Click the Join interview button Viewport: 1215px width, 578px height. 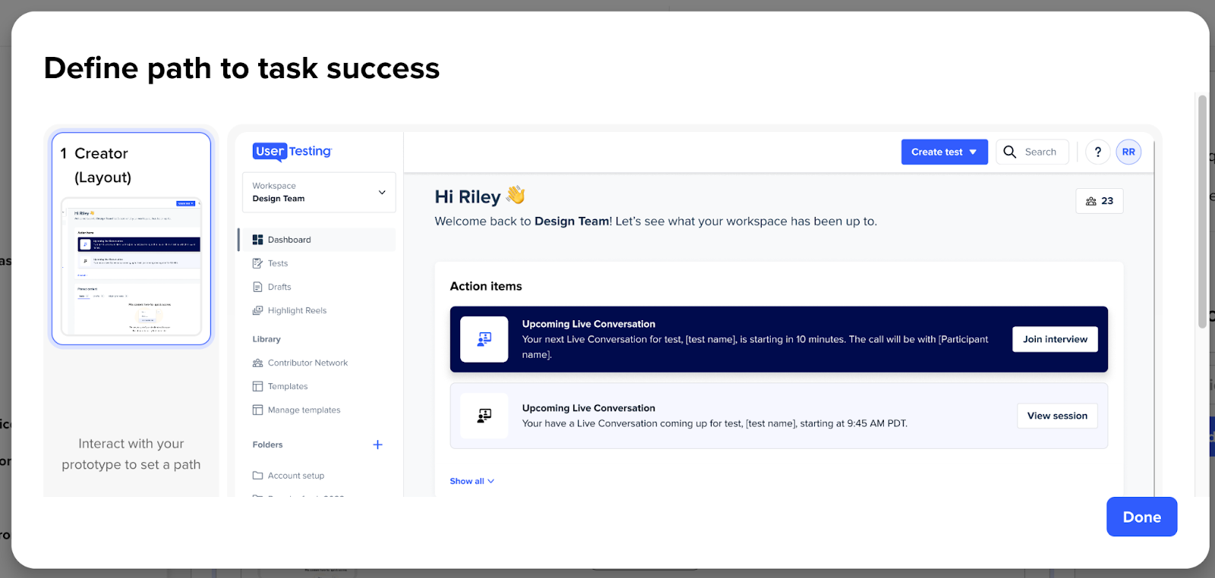click(1055, 339)
